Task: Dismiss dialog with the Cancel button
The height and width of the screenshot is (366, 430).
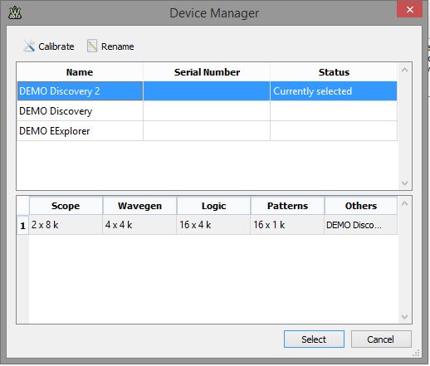Action: tap(381, 339)
